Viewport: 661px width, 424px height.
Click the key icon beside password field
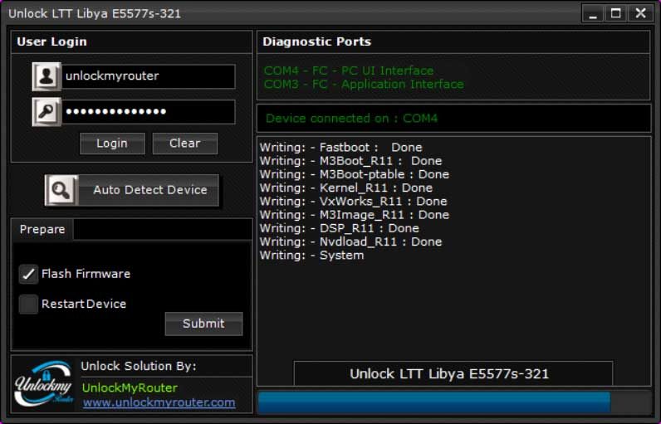(47, 112)
